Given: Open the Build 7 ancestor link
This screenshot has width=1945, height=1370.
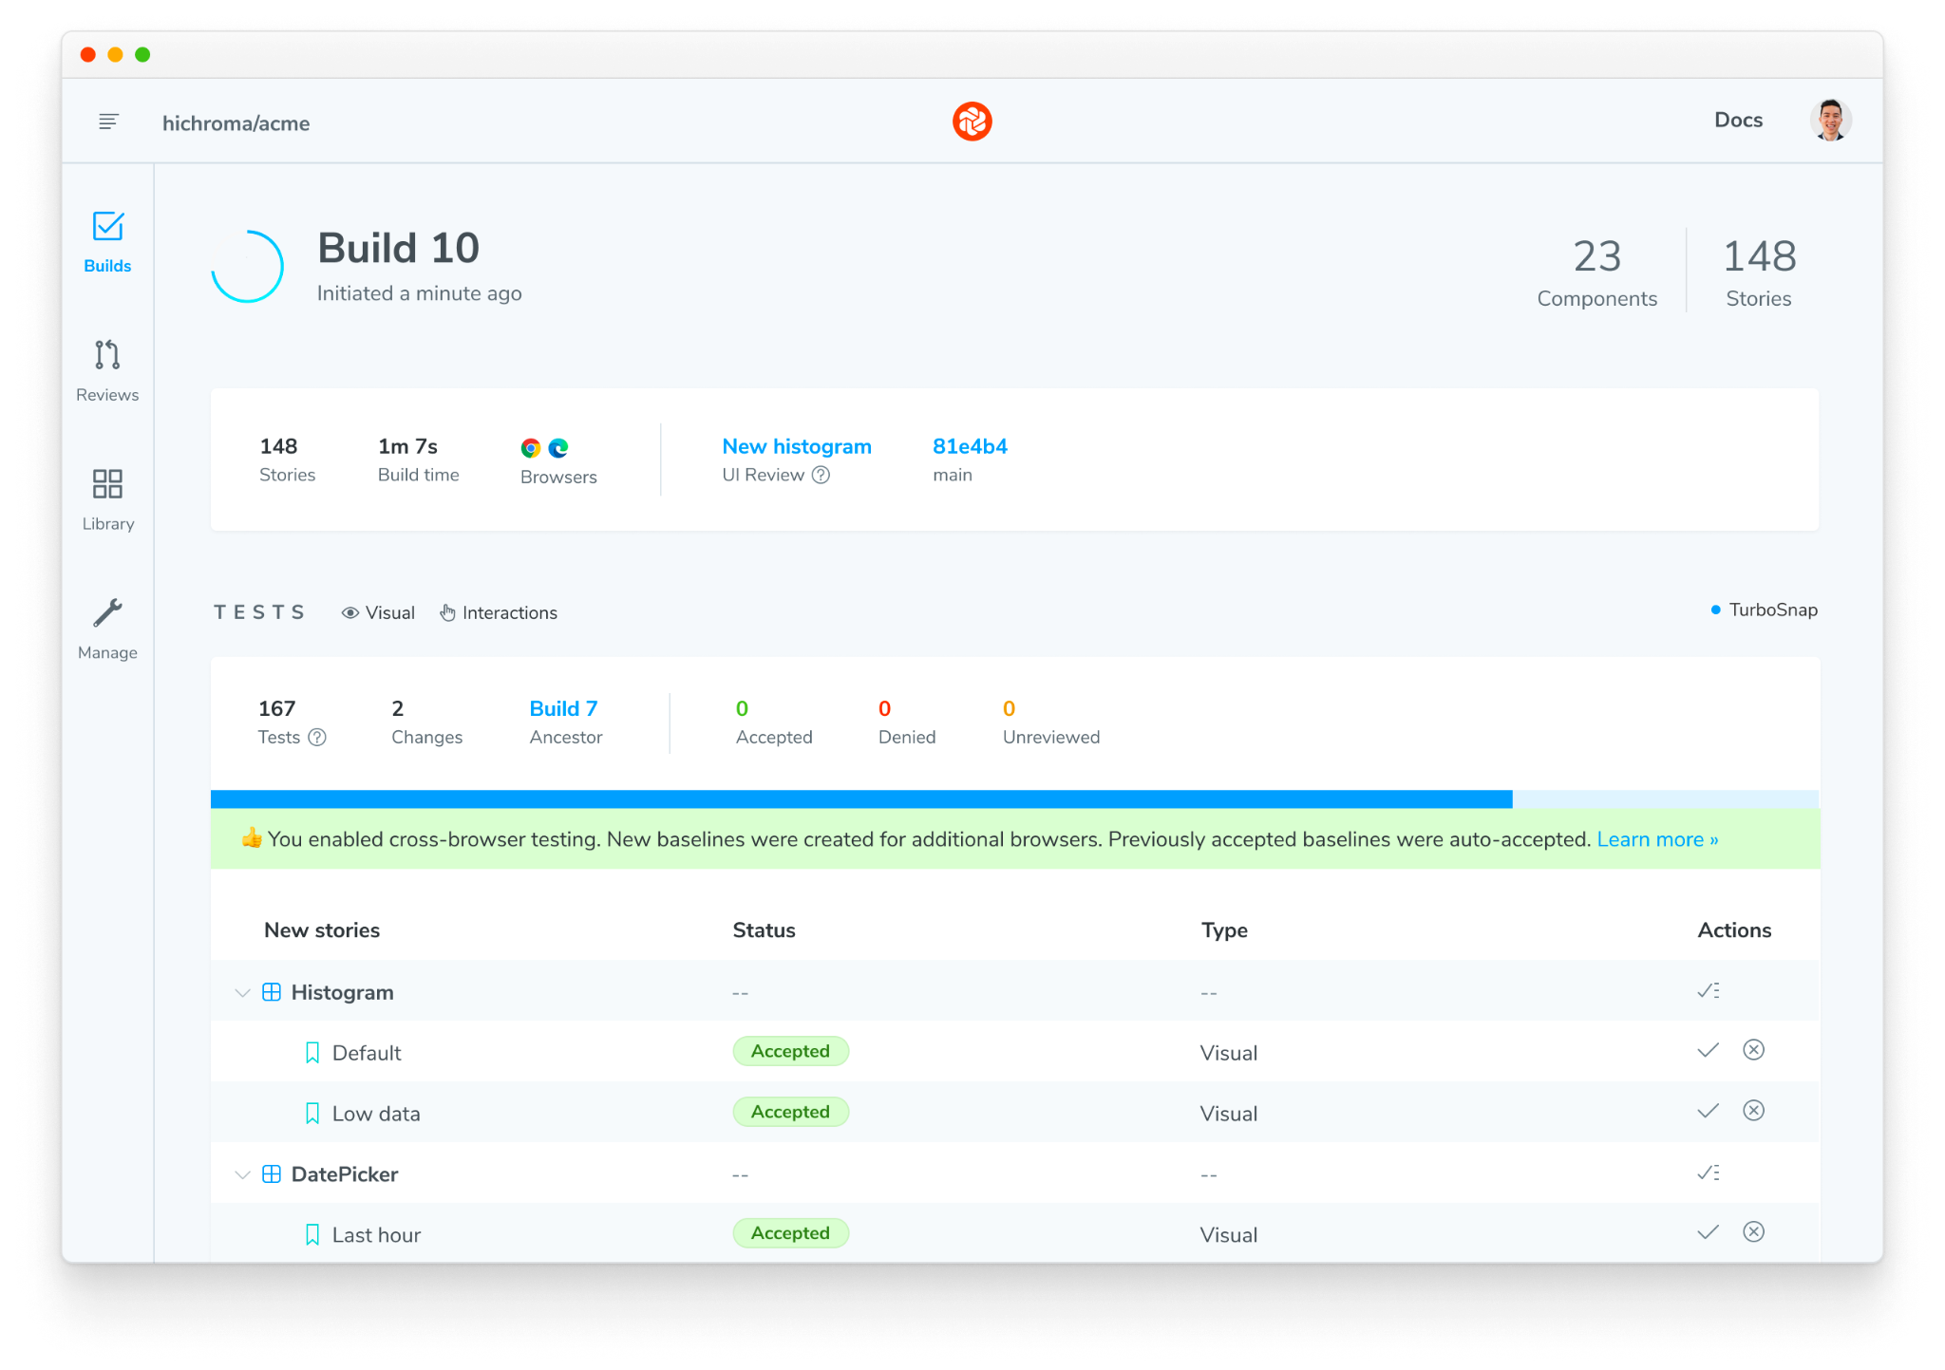Looking at the screenshot, I should click(x=563, y=708).
